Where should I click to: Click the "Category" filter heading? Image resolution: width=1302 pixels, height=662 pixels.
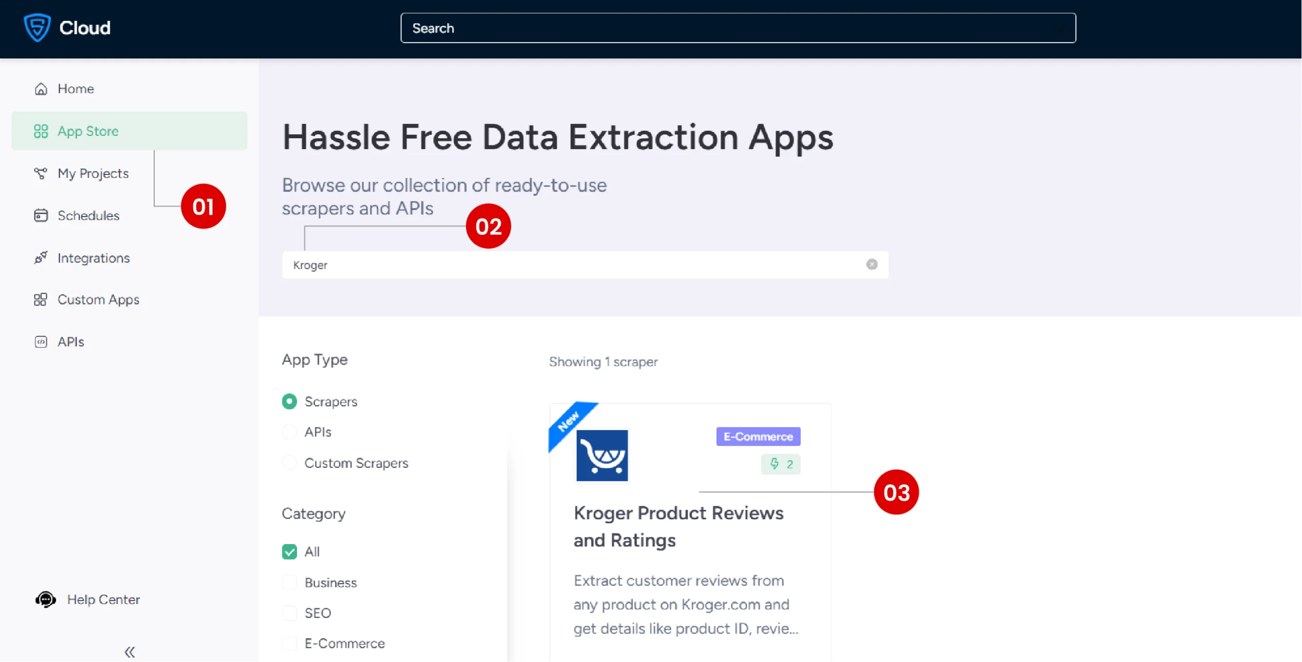tap(314, 514)
